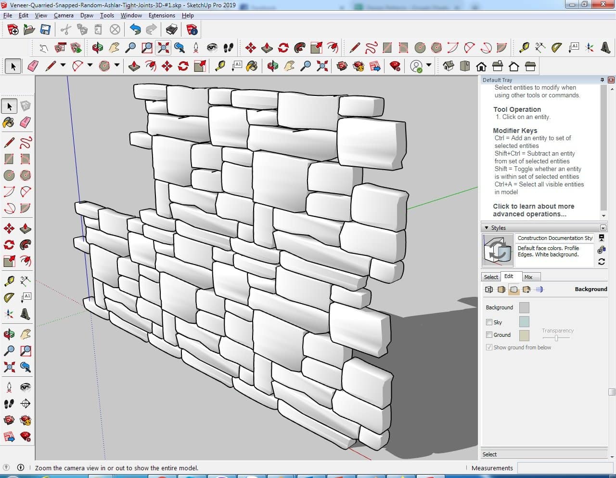Switch to the Mix tab in Styles
This screenshot has height=478, width=616.
pos(528,277)
